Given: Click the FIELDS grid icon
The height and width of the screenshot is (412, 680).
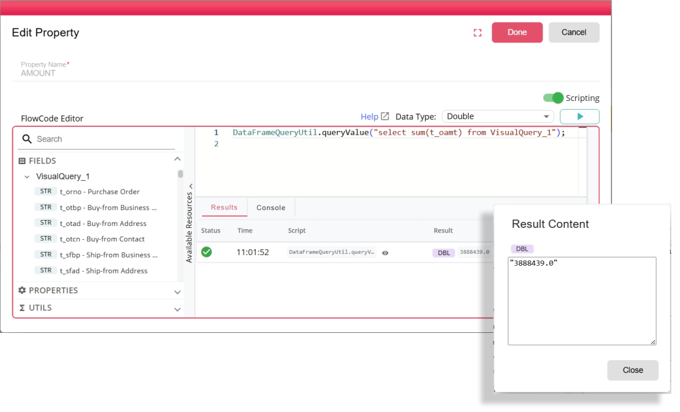Looking at the screenshot, I should click(22, 161).
